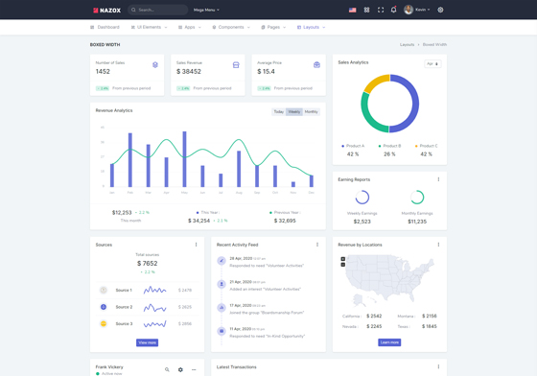
Task: Click the Frank Vickery name
Action: [x=109, y=367]
